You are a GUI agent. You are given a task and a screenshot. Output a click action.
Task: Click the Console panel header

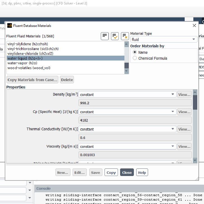tap(119, 188)
